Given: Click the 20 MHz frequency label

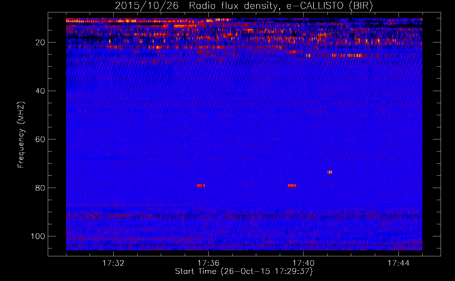Looking at the screenshot, I should 40,42.
